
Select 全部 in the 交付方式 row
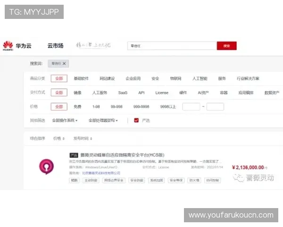click(59, 93)
